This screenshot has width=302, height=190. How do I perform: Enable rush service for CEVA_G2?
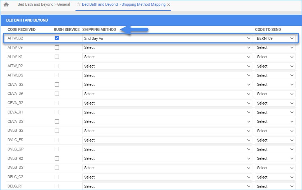[x=57, y=84]
